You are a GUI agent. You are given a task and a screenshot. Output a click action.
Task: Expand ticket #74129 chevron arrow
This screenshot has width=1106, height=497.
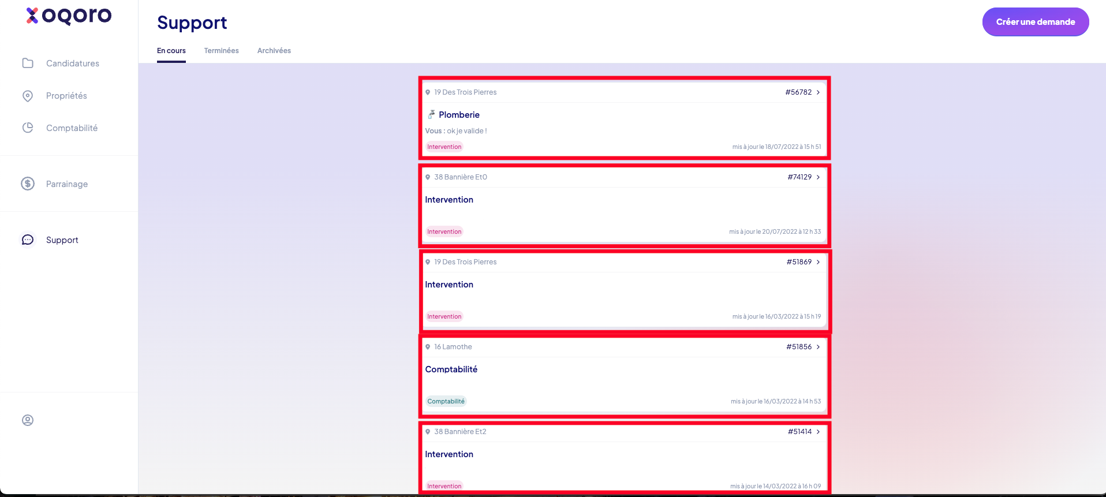[x=818, y=177]
